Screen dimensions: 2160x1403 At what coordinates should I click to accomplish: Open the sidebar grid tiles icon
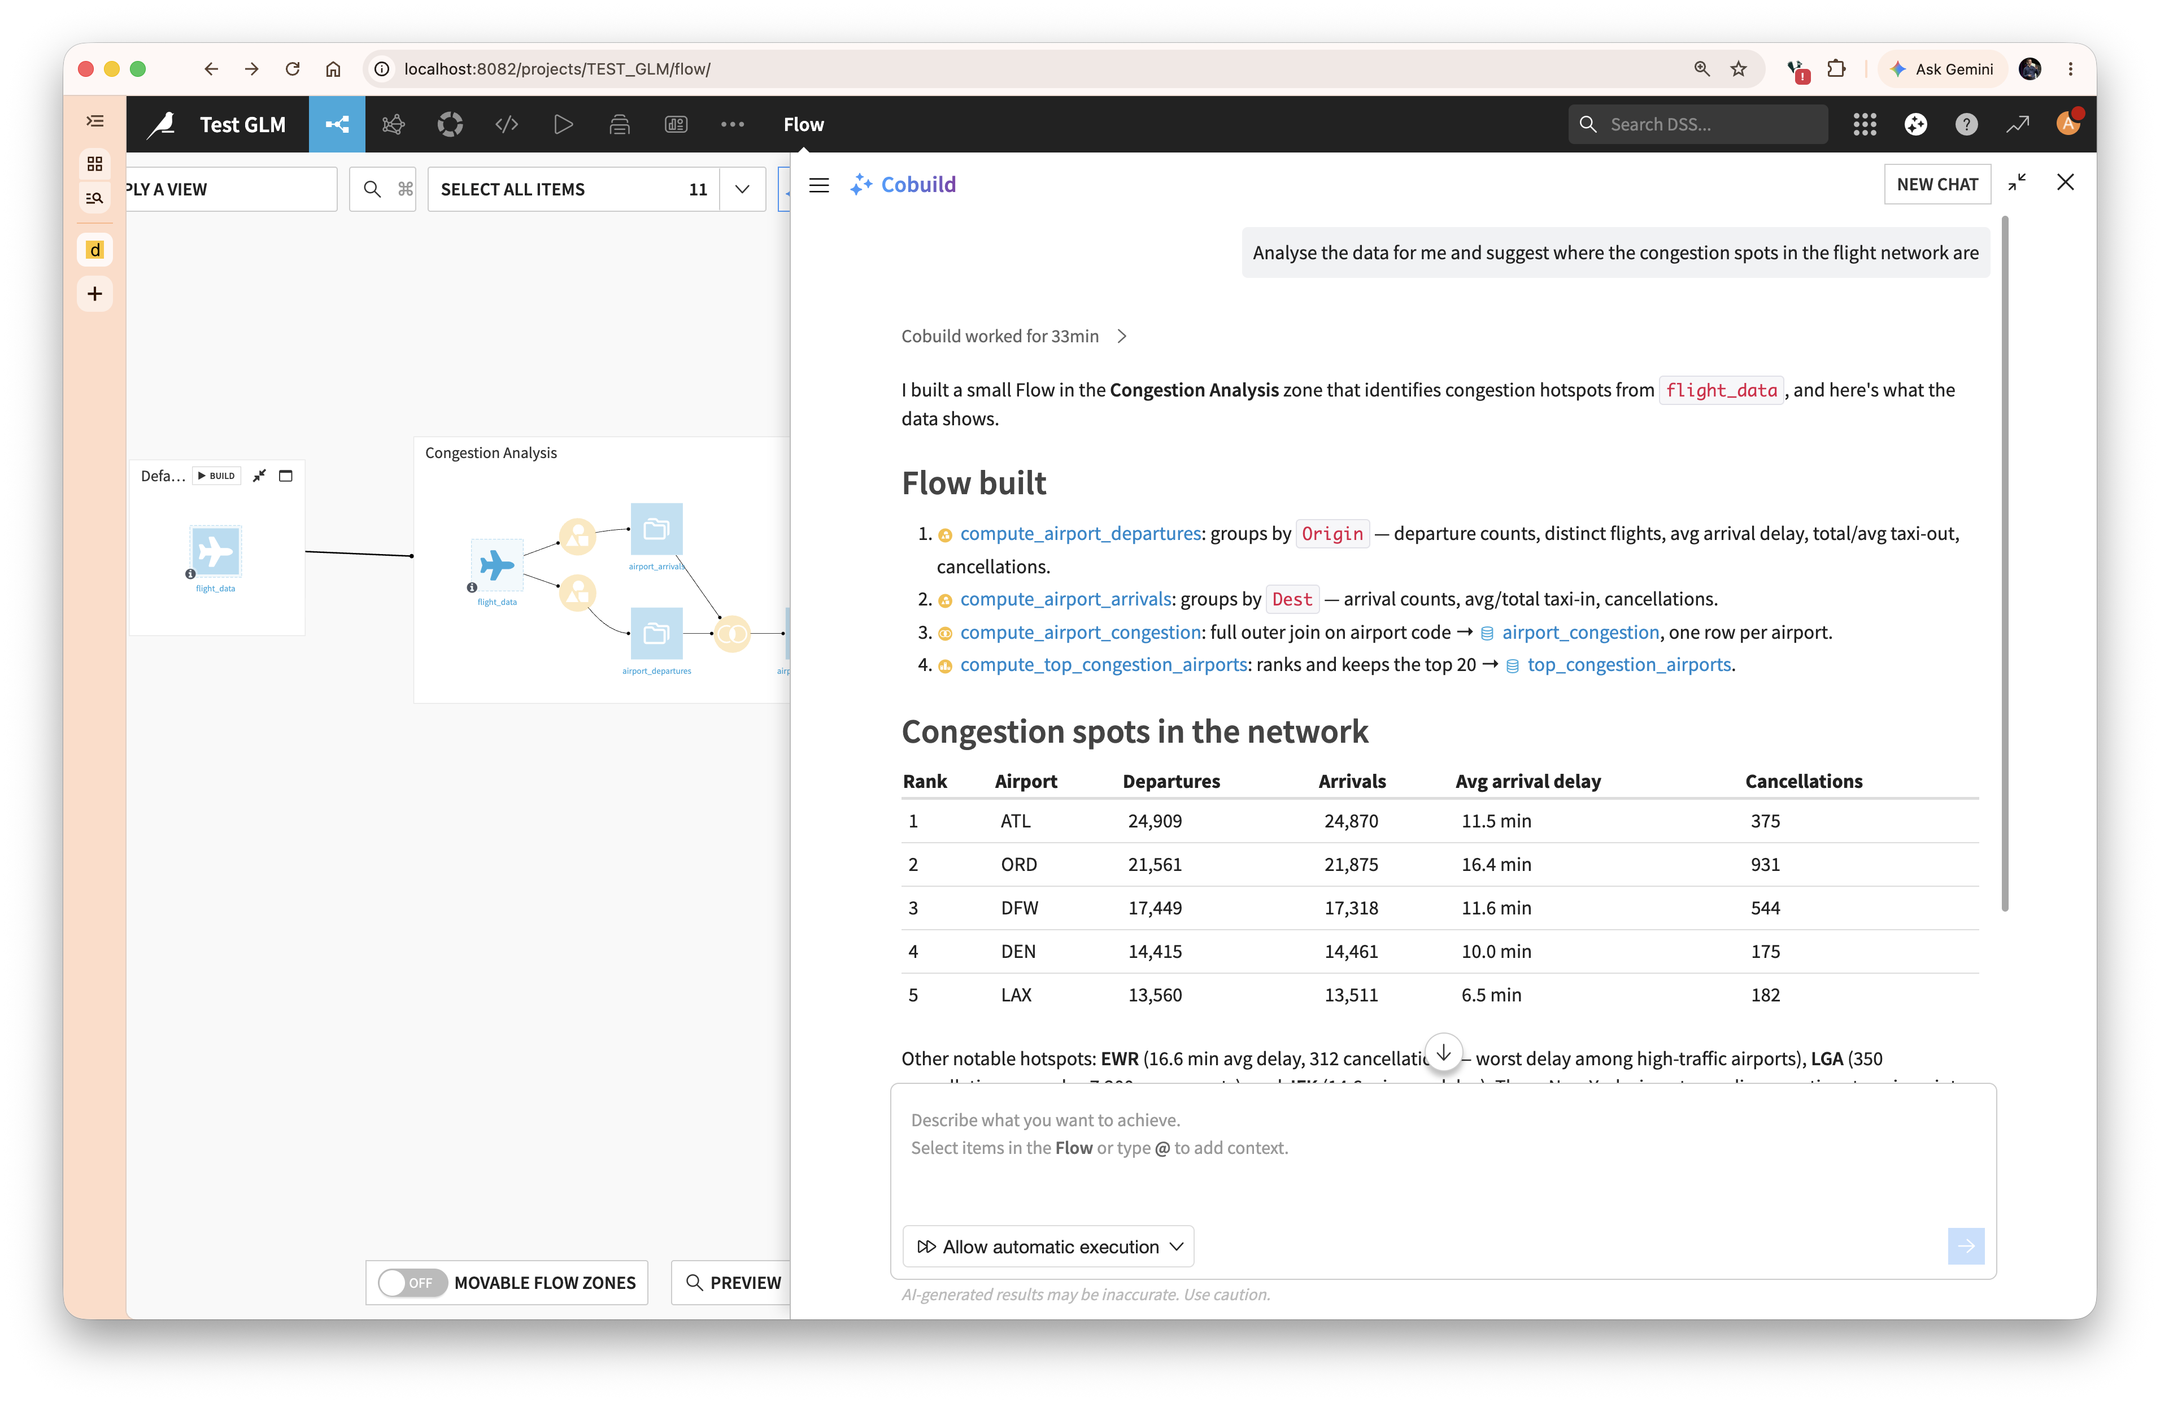pyautogui.click(x=94, y=164)
